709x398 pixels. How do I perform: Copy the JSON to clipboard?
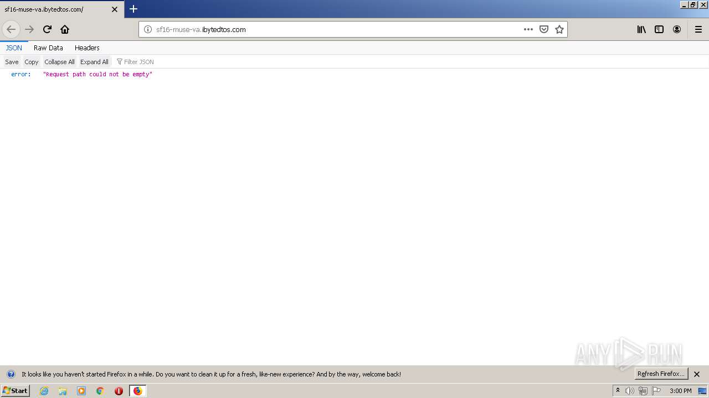(32, 62)
